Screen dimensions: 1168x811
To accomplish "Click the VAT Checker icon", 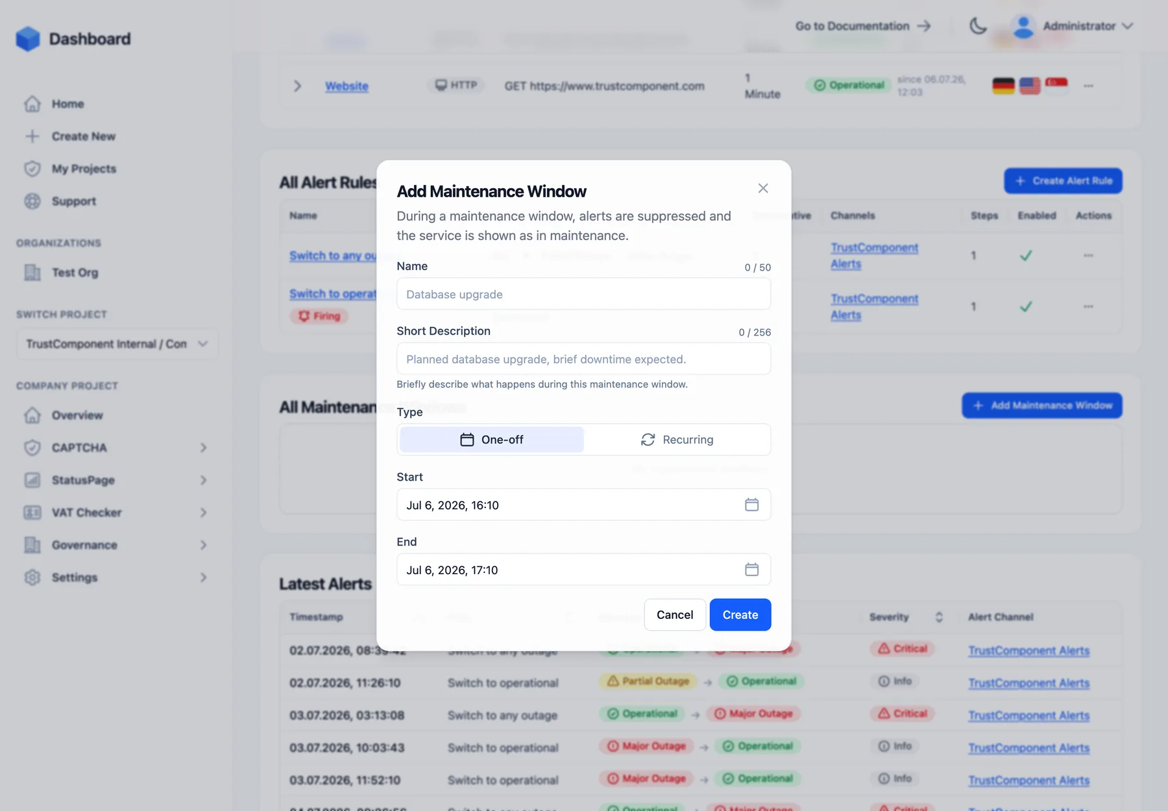I will 32,513.
